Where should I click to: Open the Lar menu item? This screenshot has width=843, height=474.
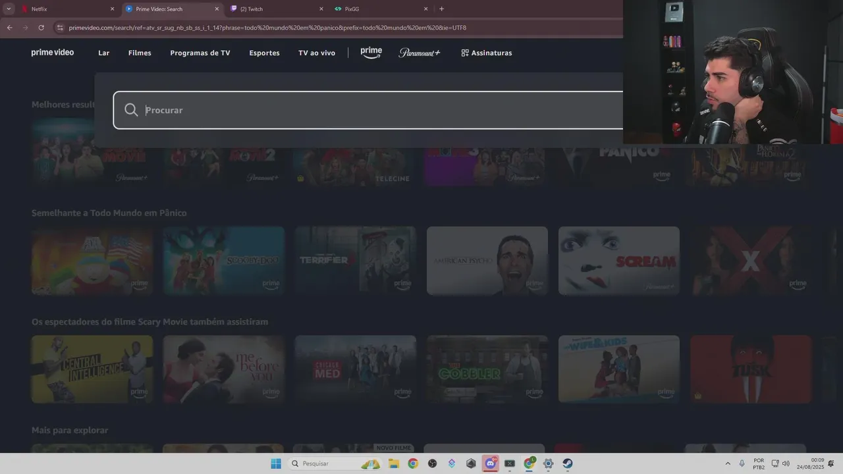[104, 53]
